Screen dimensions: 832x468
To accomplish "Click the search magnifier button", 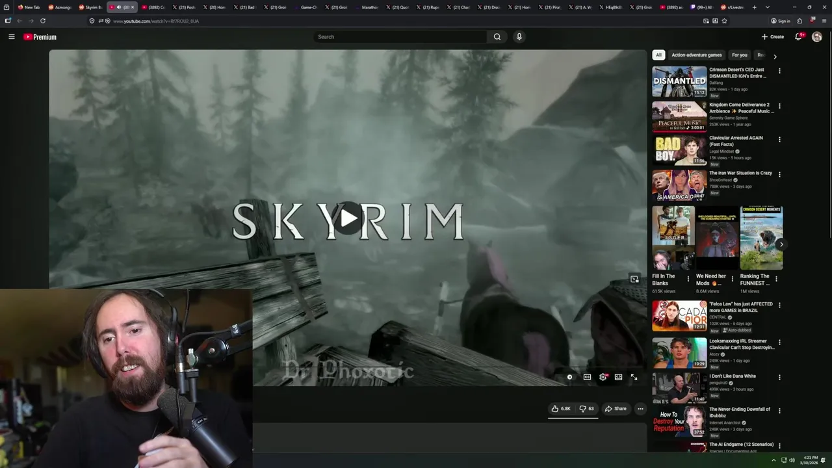I will click(x=497, y=37).
